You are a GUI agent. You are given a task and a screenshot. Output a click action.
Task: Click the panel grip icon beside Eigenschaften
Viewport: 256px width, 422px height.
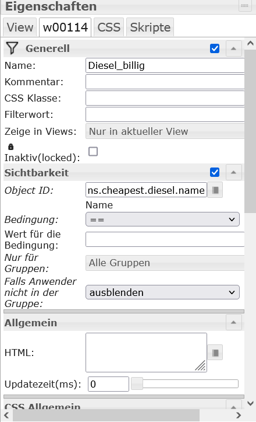coord(245,6)
